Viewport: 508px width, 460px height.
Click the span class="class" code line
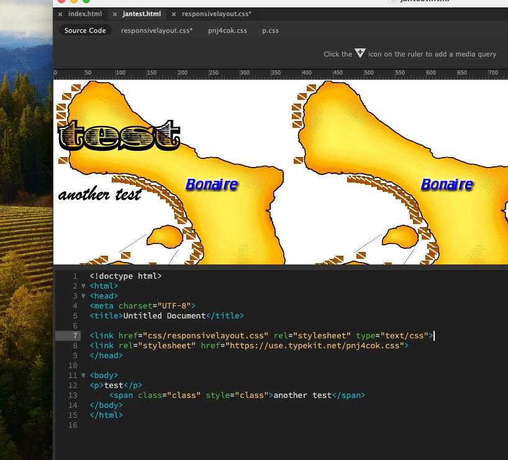click(x=237, y=395)
